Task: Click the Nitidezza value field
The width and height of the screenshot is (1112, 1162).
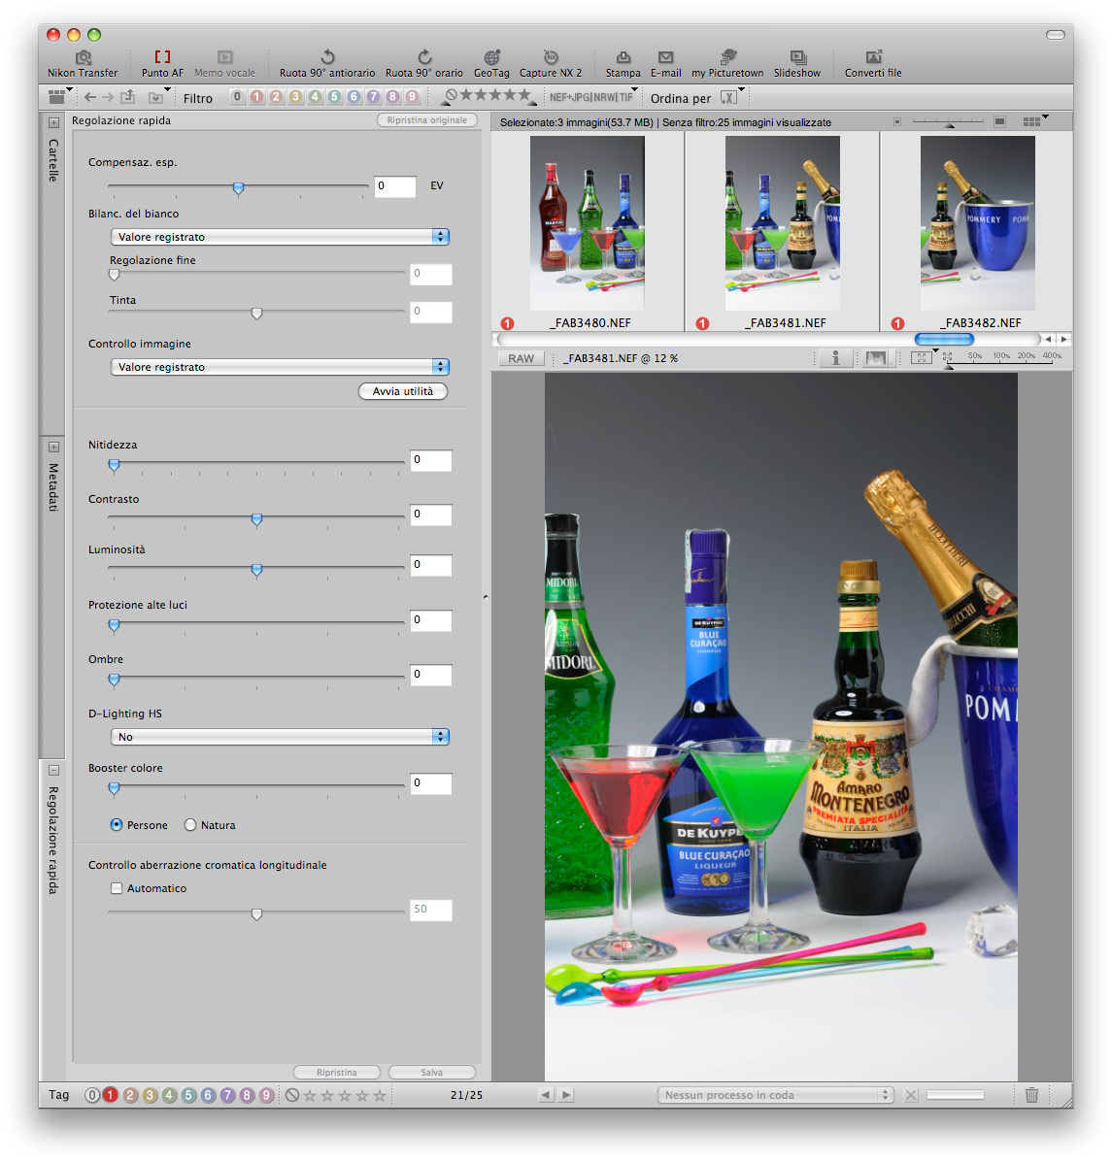Action: (x=430, y=460)
